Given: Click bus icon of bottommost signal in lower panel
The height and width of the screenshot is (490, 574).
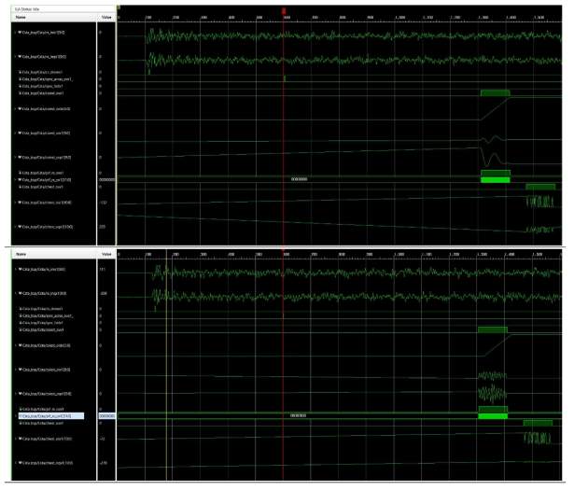Looking at the screenshot, I should 21,463.
